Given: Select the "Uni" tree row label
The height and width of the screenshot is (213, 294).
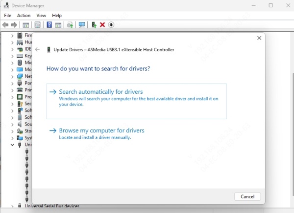Looking at the screenshot, I should [28, 145].
